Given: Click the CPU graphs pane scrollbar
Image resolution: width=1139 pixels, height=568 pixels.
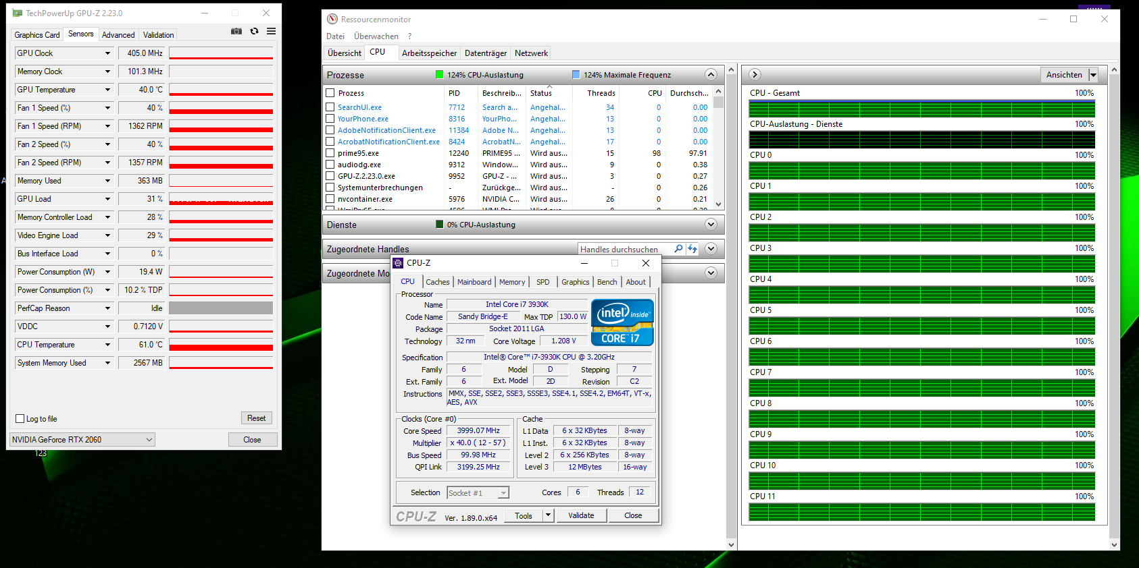Looking at the screenshot, I should pyautogui.click(x=1114, y=308).
